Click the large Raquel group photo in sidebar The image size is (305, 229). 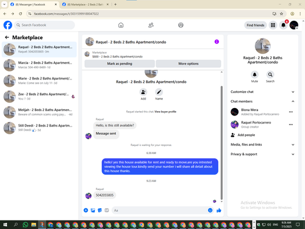(262, 46)
